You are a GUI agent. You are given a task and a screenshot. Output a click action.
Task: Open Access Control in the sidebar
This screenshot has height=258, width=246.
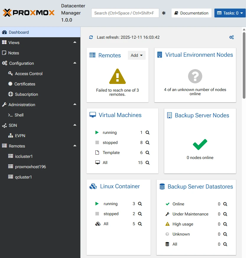[29, 74]
